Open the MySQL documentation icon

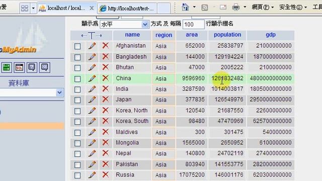(45, 67)
